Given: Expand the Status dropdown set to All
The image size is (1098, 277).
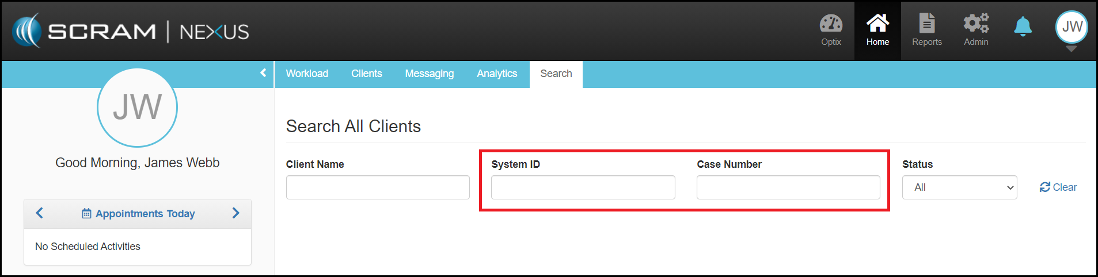Looking at the screenshot, I should tap(959, 187).
